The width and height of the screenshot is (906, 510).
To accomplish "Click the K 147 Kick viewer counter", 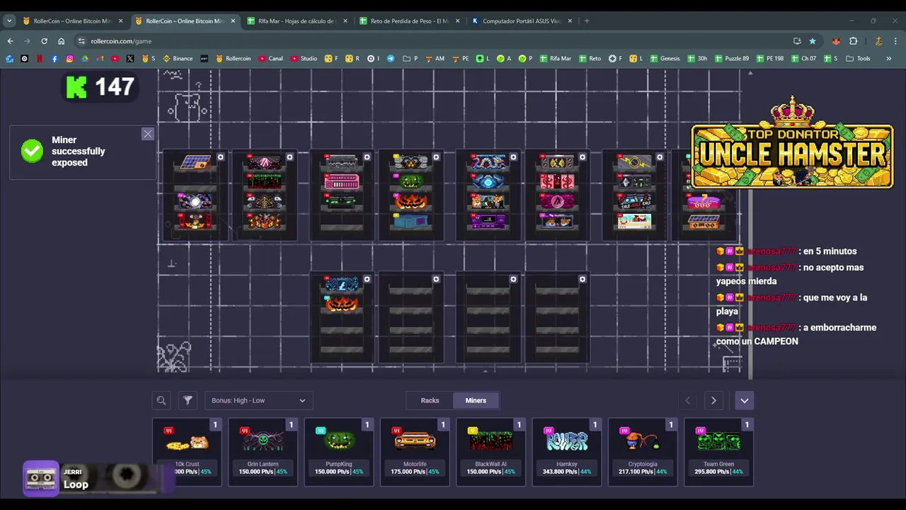I will tap(101, 87).
